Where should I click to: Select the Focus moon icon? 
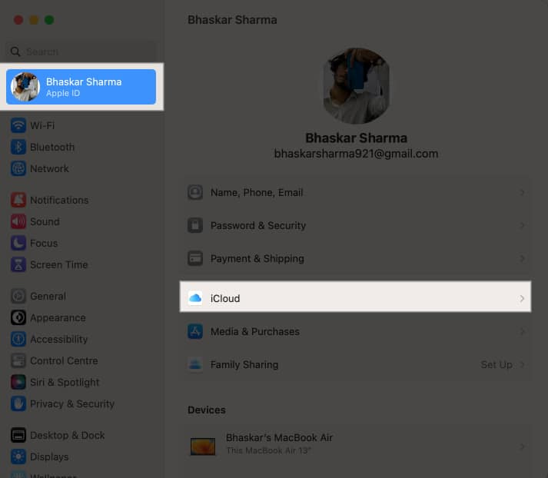click(18, 243)
